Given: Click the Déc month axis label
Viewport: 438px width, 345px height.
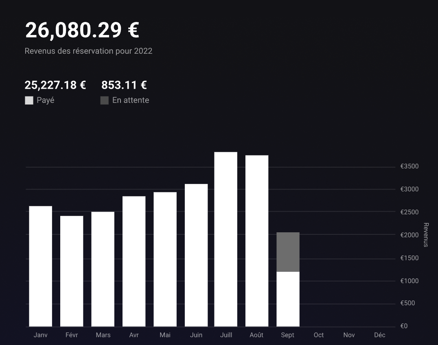Looking at the screenshot, I should click(380, 335).
